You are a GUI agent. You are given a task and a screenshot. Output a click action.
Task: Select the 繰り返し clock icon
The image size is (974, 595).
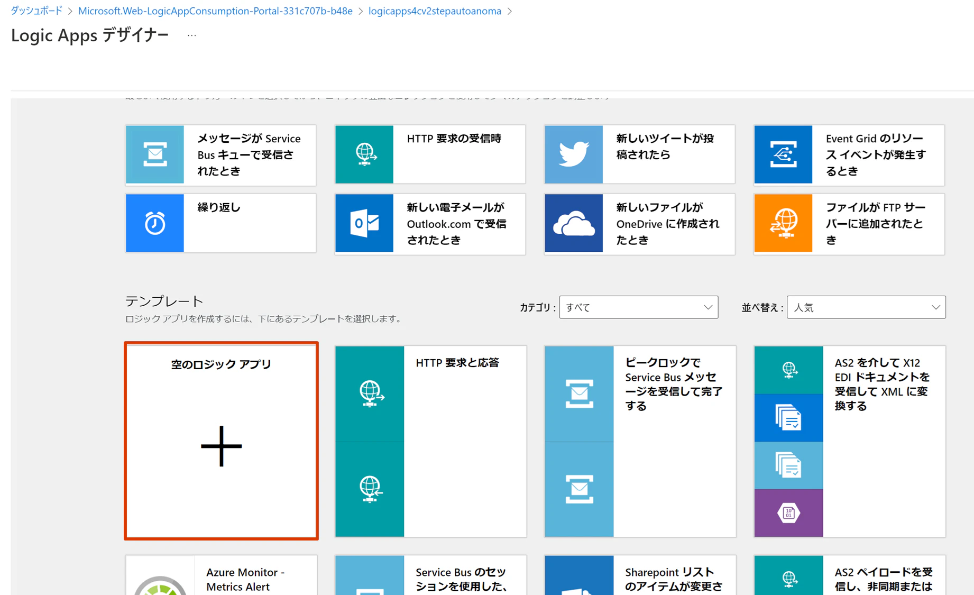(155, 223)
